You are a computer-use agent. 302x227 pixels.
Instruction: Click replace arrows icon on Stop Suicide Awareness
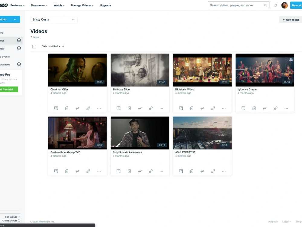tap(140, 171)
